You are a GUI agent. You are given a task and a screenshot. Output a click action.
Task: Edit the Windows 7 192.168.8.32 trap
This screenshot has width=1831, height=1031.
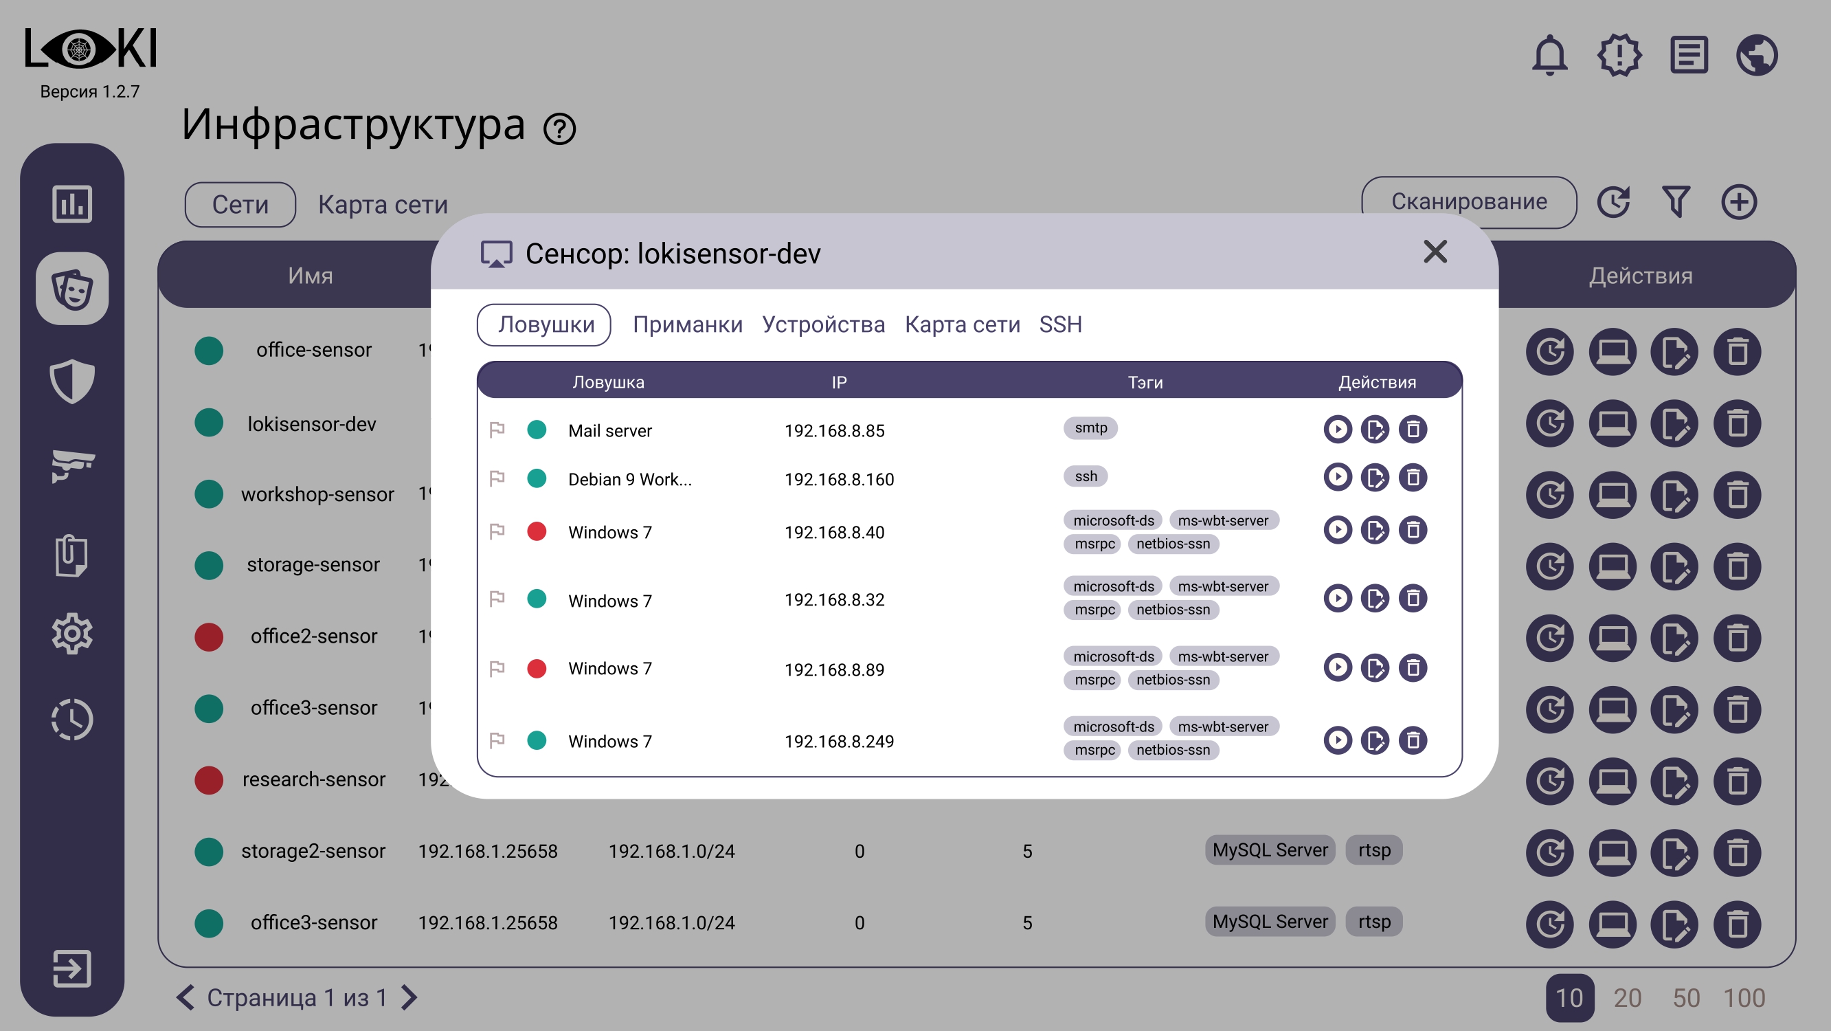[1375, 599]
